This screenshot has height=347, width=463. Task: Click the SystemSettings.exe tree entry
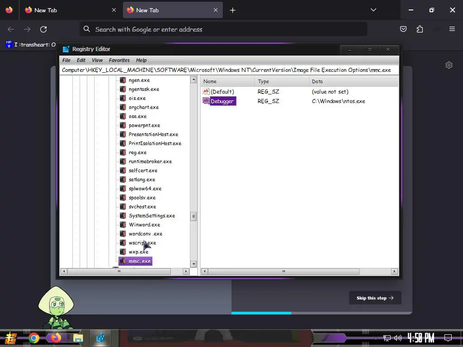click(152, 216)
